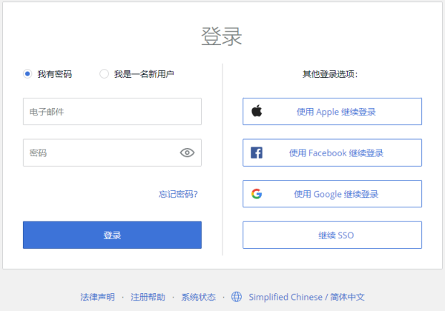This screenshot has width=445, height=311.
Task: Open the 法律声明 link
Action: click(x=97, y=297)
